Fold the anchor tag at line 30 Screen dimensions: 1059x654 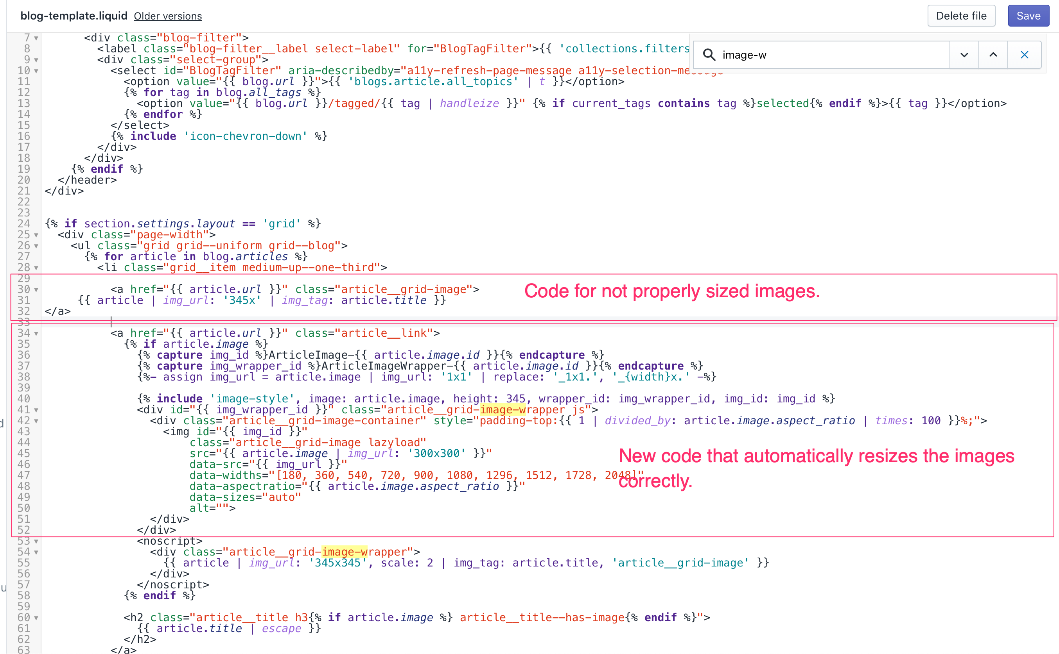pyautogui.click(x=36, y=290)
